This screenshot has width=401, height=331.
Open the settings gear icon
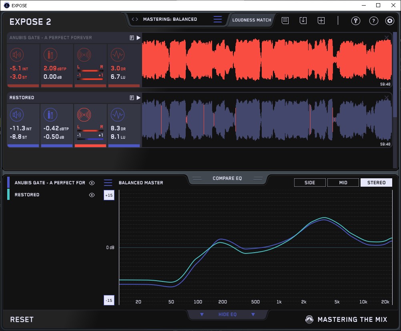389,21
